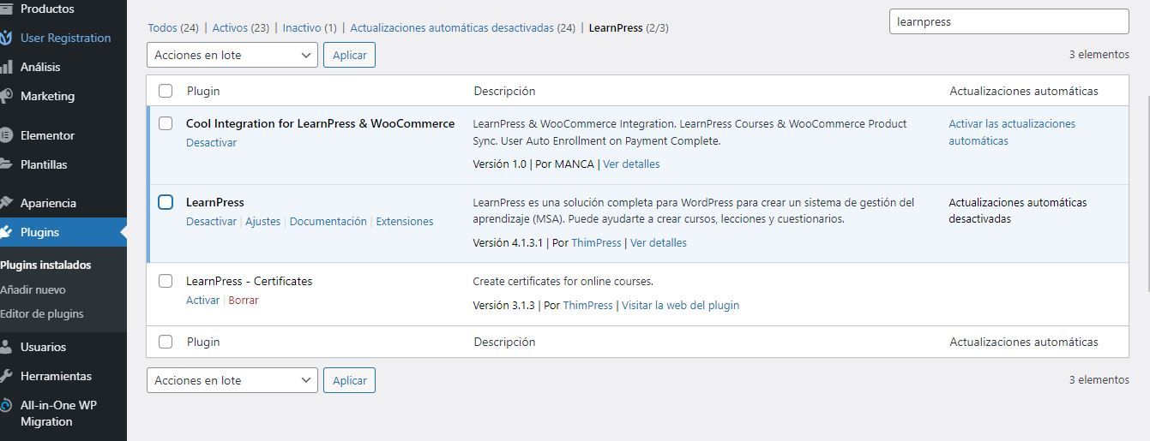Open top Acciones en lote dropdown
This screenshot has height=441, width=1150.
pos(232,55)
